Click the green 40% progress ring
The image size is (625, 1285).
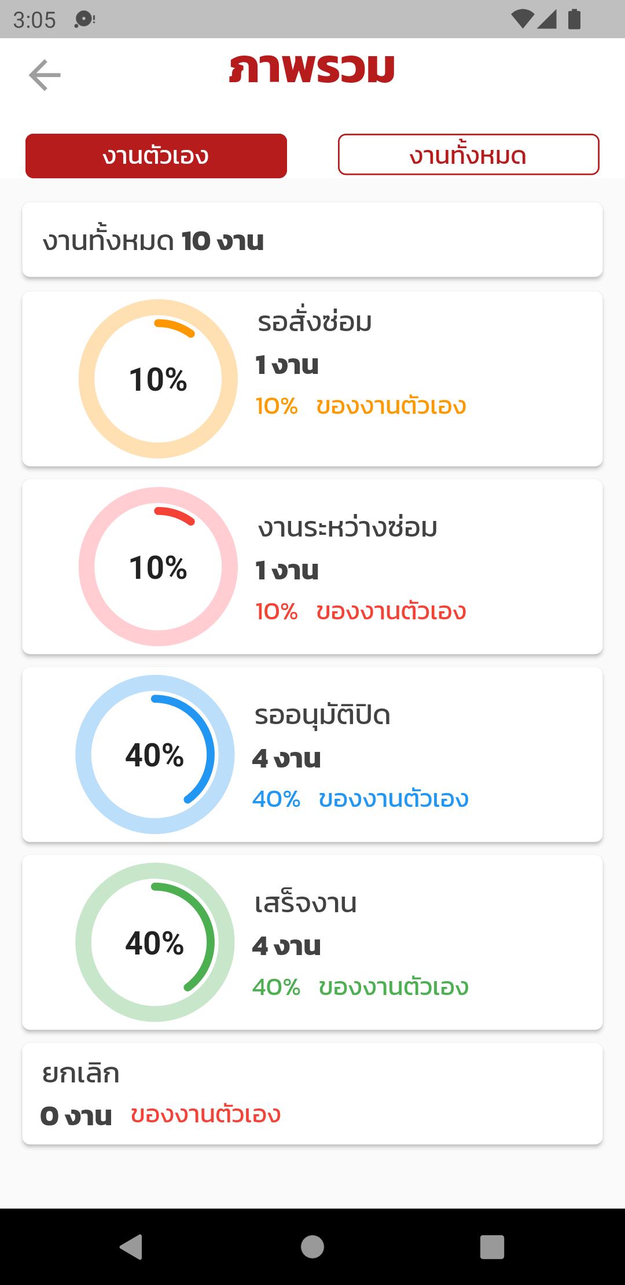click(x=155, y=942)
